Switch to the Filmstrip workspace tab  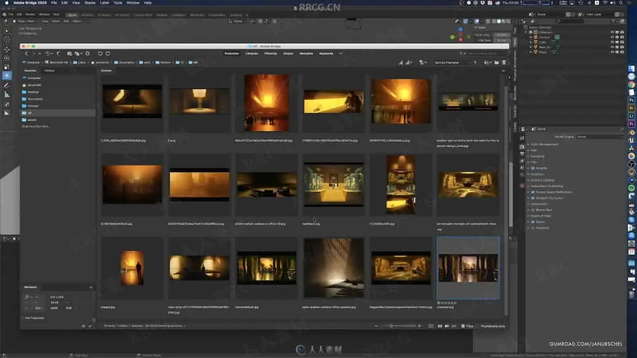pyautogui.click(x=270, y=54)
